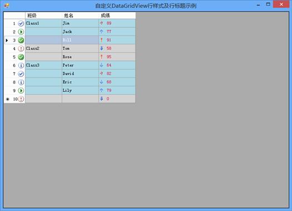Click the green play icon in row 2

21,32
